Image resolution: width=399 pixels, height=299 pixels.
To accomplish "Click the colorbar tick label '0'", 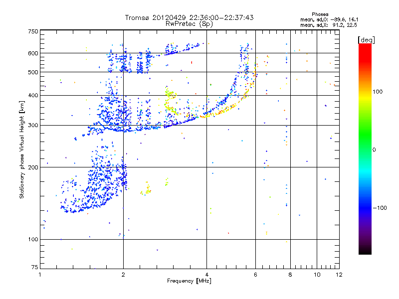I will (x=374, y=150).
